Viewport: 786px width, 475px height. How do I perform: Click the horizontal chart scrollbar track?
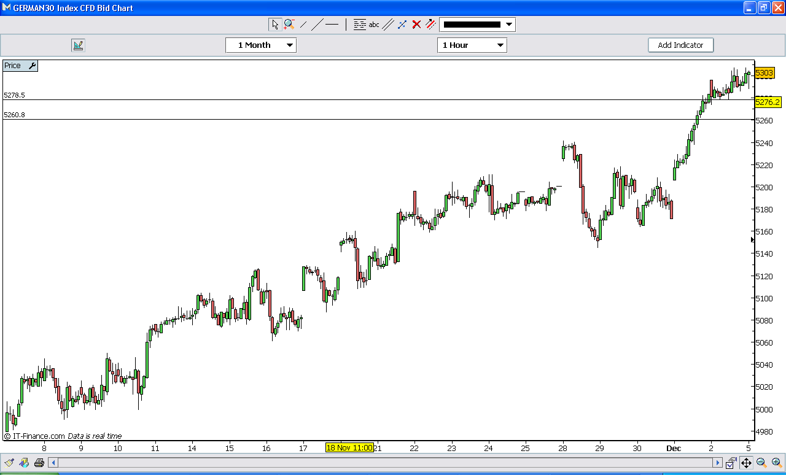coord(385,463)
